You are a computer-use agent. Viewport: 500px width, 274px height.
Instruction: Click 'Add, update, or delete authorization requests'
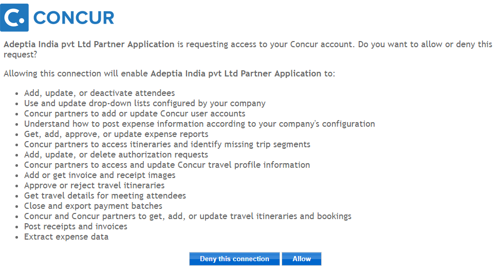coord(116,155)
